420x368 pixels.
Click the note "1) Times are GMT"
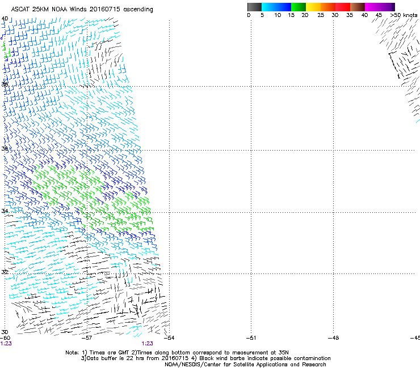(x=107, y=353)
